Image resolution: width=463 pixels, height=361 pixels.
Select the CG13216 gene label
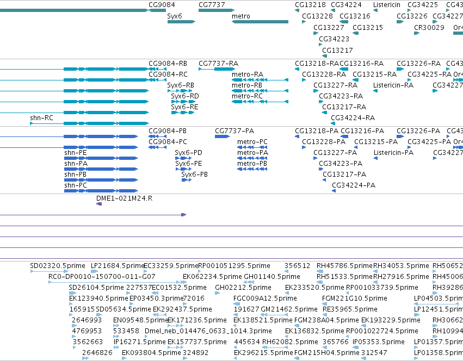click(x=355, y=16)
